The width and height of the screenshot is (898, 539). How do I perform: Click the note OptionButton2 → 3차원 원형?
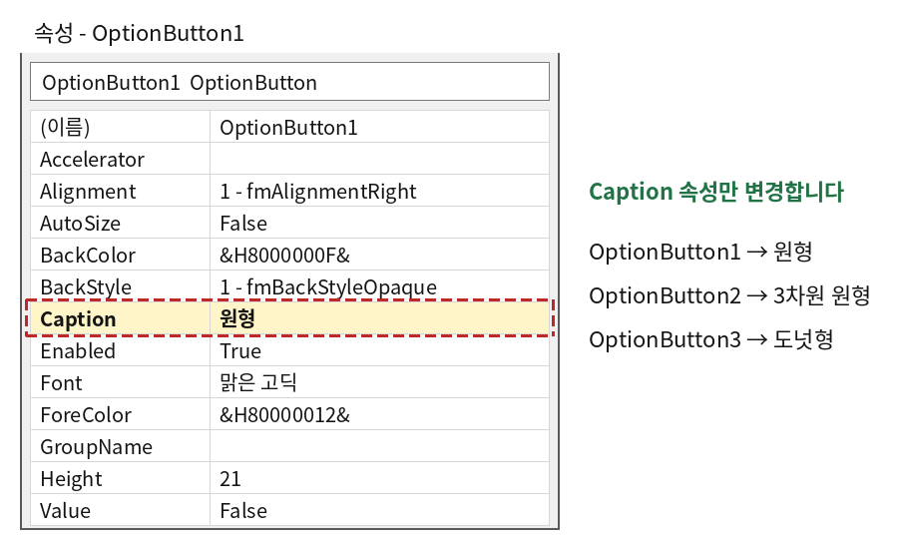[729, 295]
